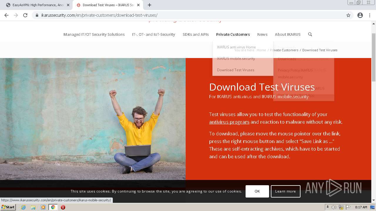Reload the page
The image size is (376, 211).
(25, 15)
